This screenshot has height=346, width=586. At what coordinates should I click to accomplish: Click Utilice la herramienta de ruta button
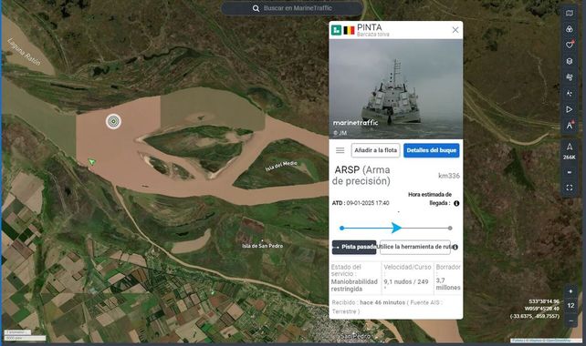(x=415, y=247)
